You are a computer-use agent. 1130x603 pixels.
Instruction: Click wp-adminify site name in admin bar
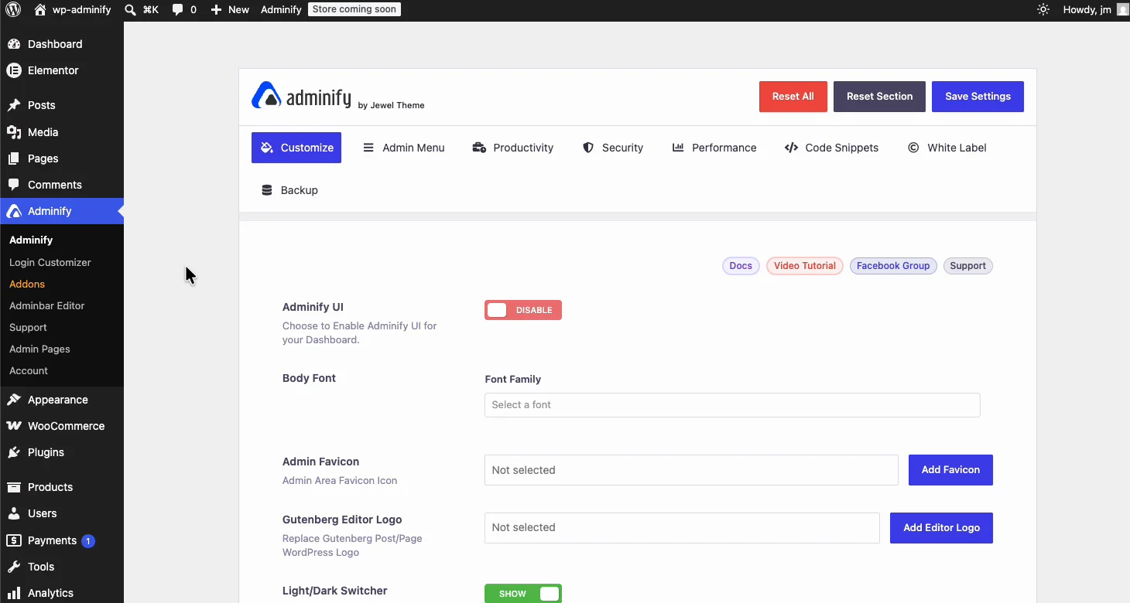click(x=81, y=10)
